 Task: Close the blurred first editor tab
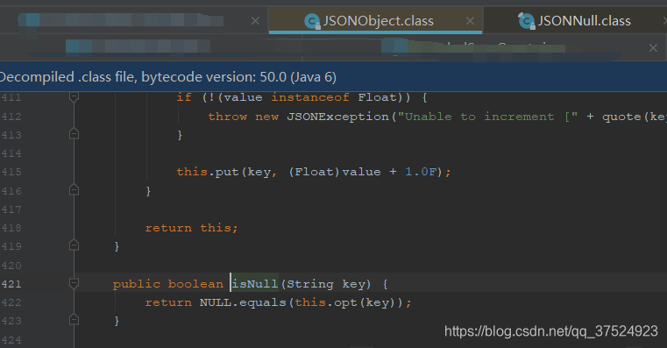click(x=255, y=20)
